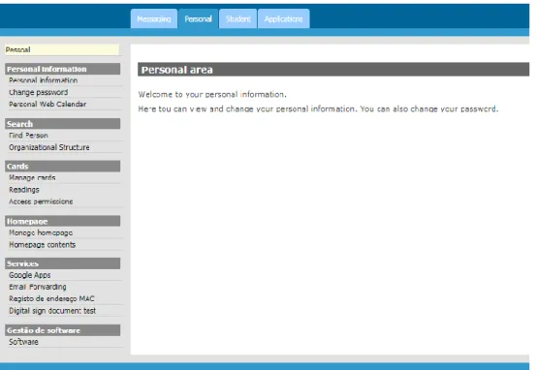Open card Readings link
Screen dimensions: 536x370
24,190
